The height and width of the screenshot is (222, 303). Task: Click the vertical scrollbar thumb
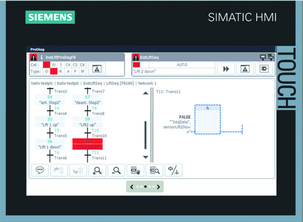(146, 135)
